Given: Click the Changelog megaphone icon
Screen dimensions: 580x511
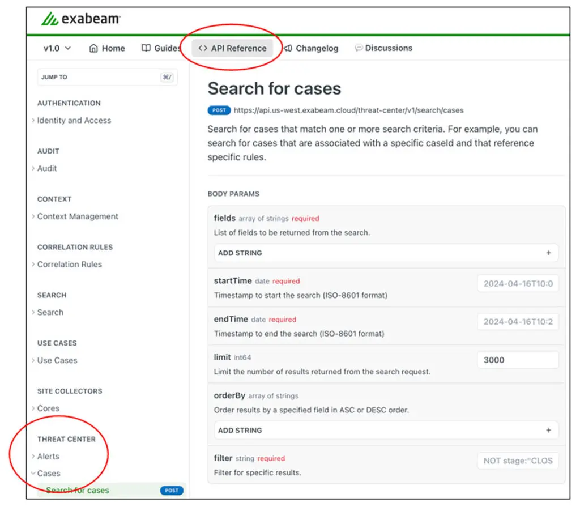Looking at the screenshot, I should pos(290,48).
